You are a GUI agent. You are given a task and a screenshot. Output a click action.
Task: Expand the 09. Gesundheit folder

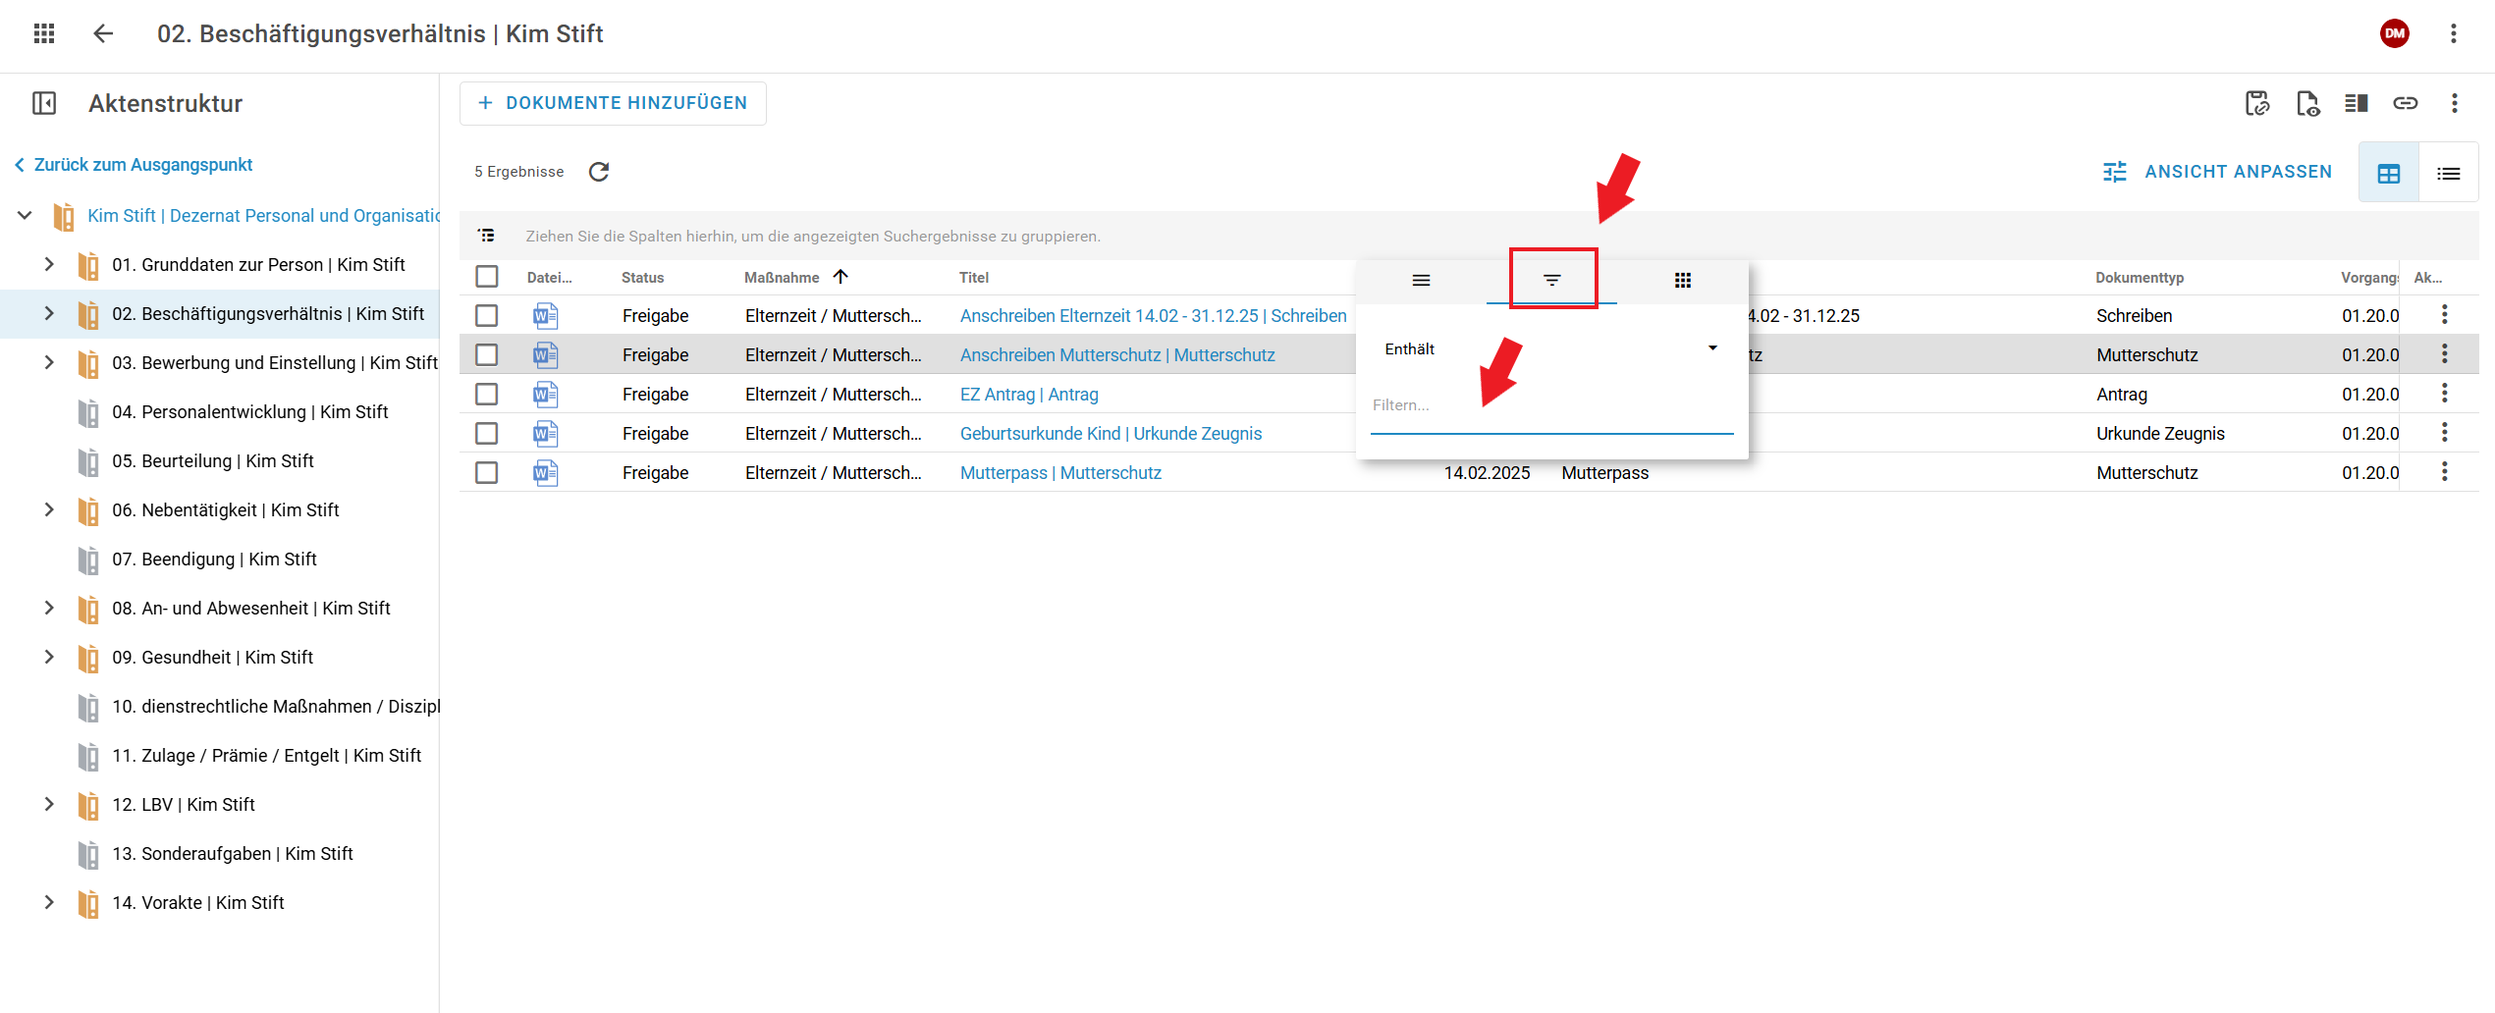pyautogui.click(x=49, y=657)
